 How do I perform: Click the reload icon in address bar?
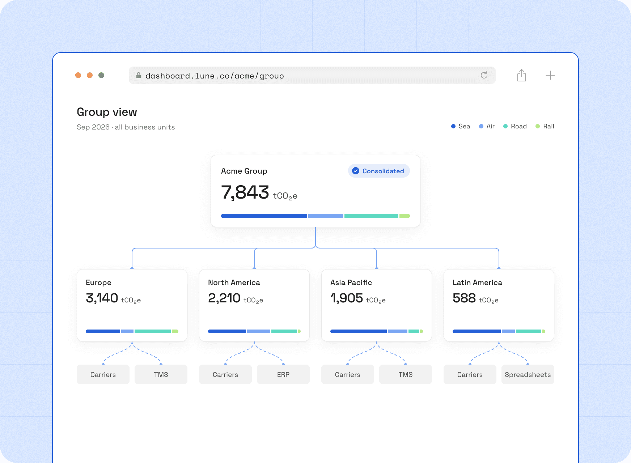click(x=484, y=75)
